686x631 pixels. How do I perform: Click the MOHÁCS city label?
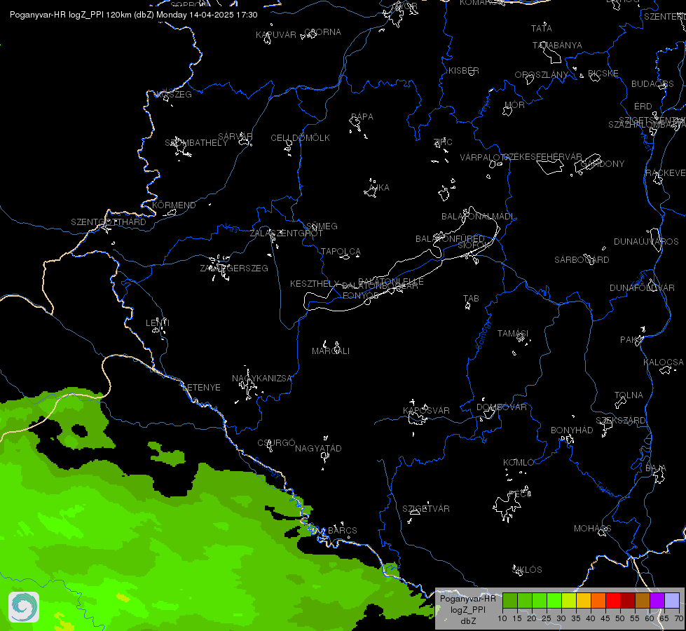click(x=592, y=529)
